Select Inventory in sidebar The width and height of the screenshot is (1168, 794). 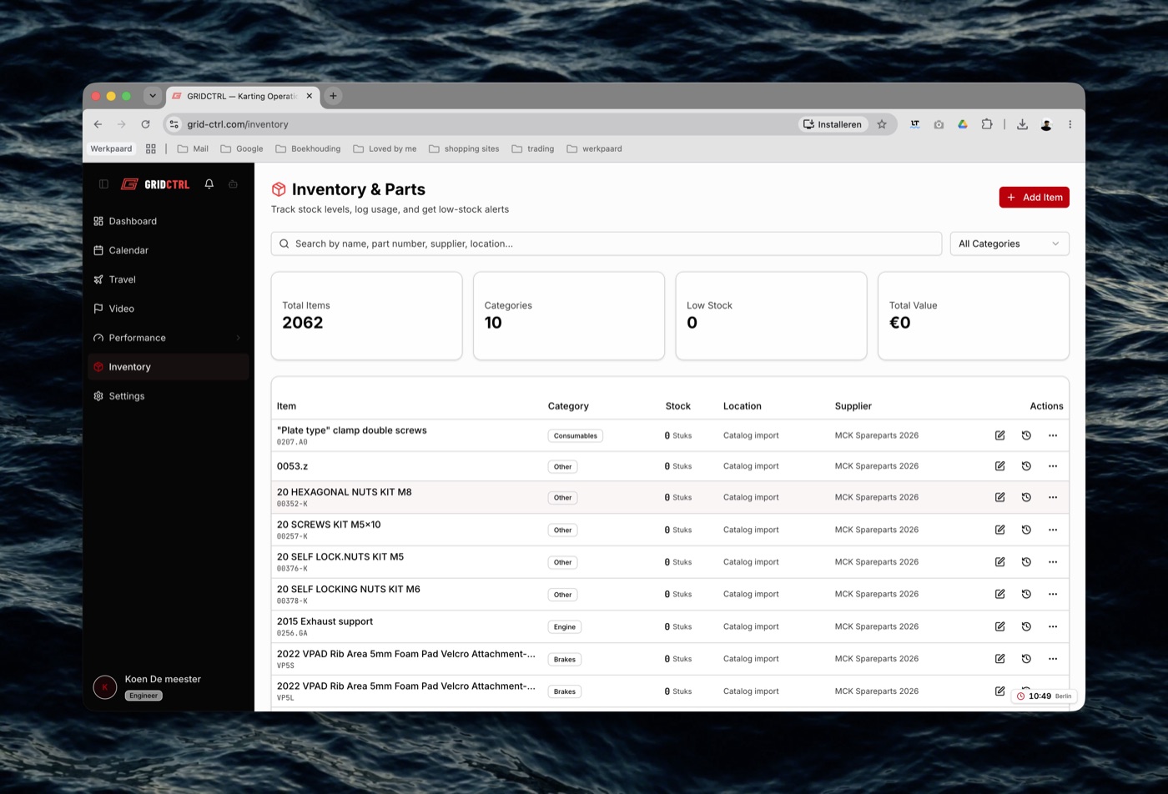pos(169,367)
